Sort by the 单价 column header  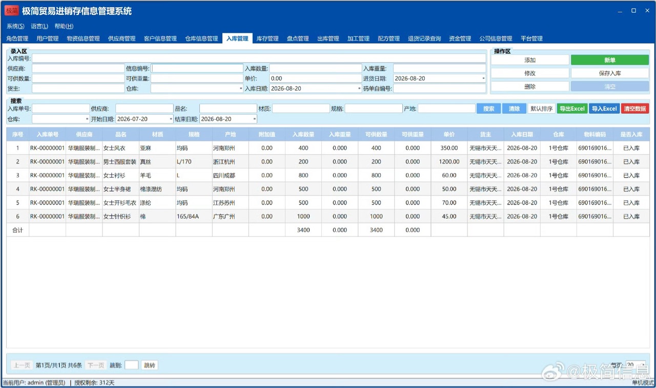click(449, 134)
